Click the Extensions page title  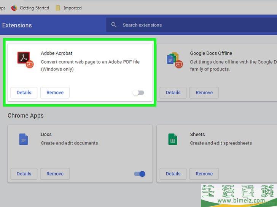click(x=17, y=25)
